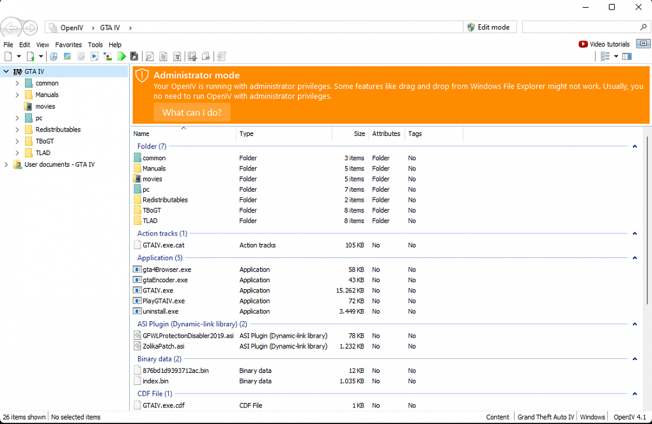Collapse the GTA IV tree node
Viewport: 652px width, 424px height.
(6, 72)
